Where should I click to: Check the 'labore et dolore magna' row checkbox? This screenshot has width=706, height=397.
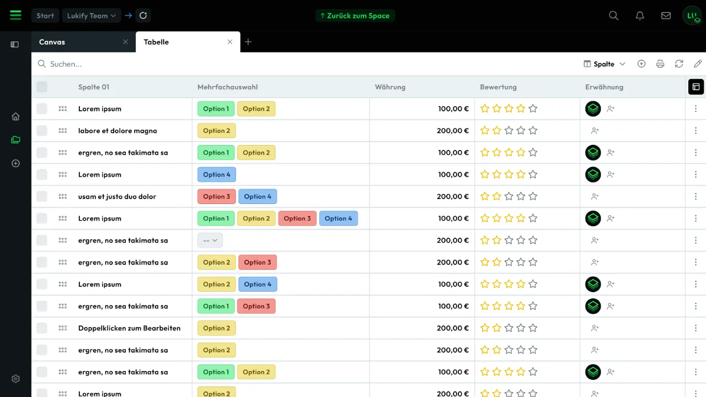pos(42,131)
